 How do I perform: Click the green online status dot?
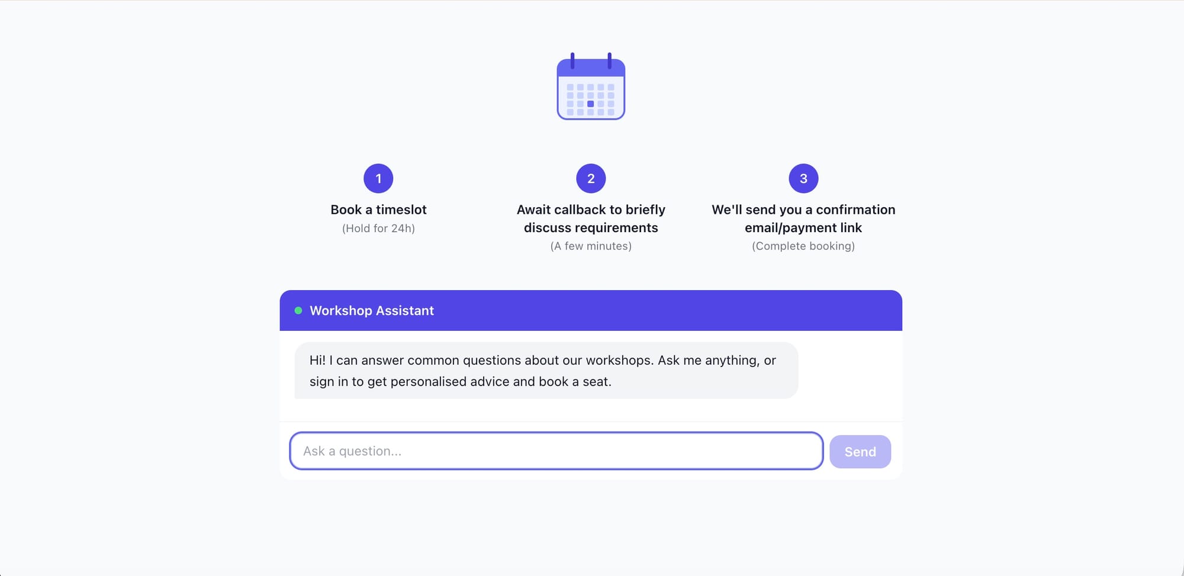(x=298, y=310)
